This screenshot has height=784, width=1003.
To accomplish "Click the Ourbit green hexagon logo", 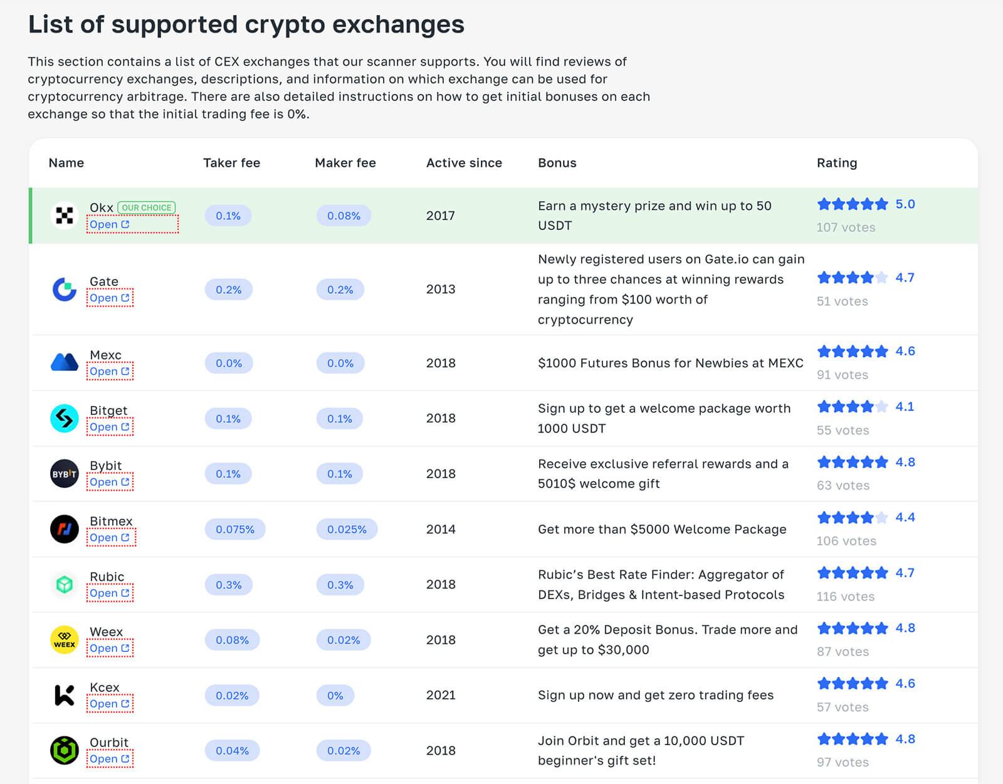I will click(x=64, y=750).
